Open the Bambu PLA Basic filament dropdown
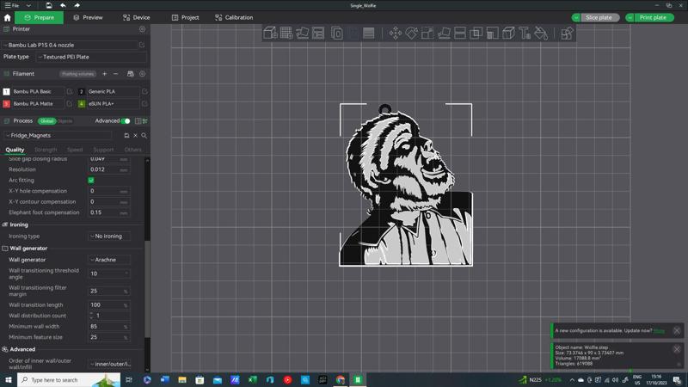Viewport: 688px width, 387px height. [x=38, y=91]
